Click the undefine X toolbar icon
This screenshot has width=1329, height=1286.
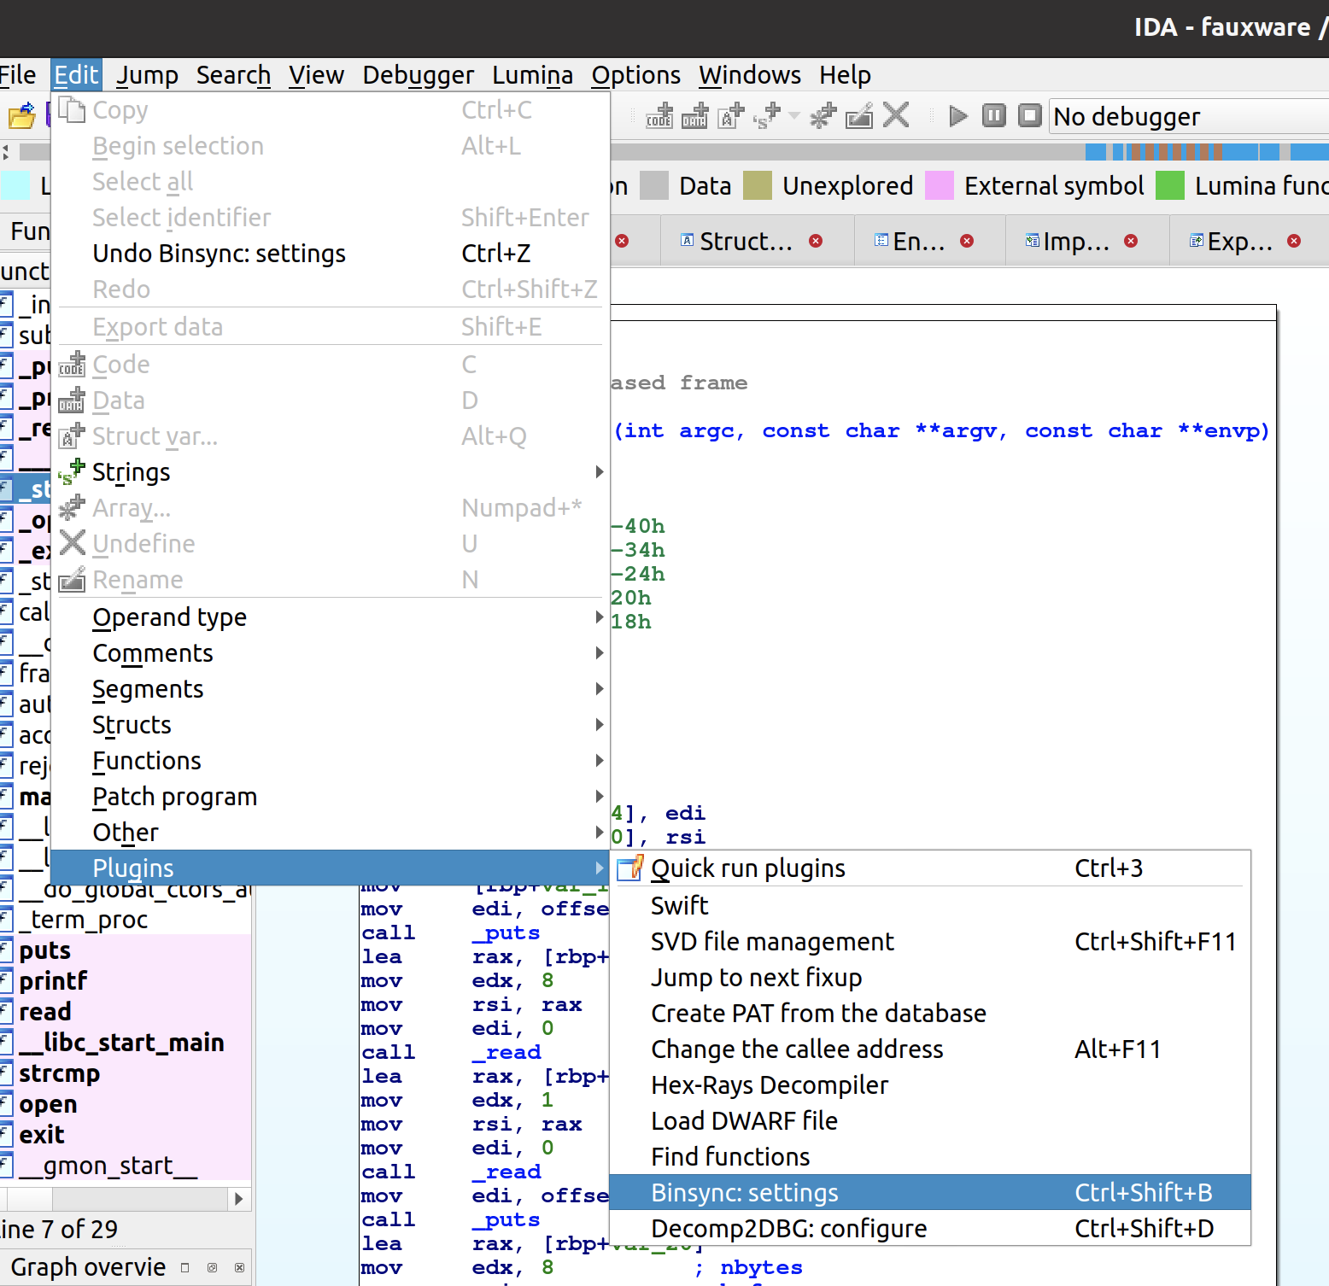pyautogui.click(x=895, y=115)
